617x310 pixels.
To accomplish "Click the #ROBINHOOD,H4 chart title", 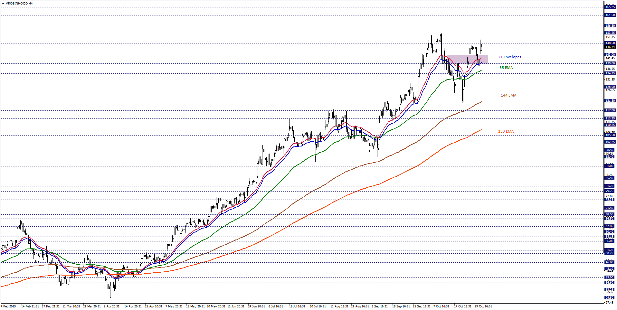I will pos(19,4).
